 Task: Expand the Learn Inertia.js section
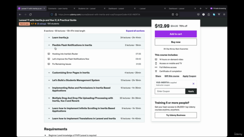point(94,38)
